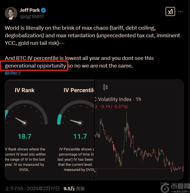
Task: Click the 11.7 IV Percentile value
Action: click(x=80, y=136)
